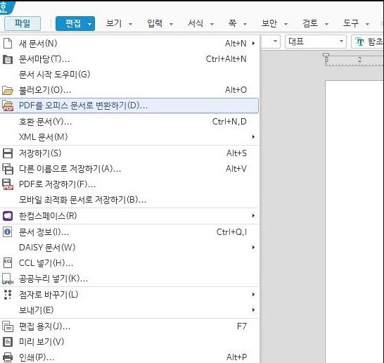The image size is (384, 363).
Task: Choose PDF를 오피스 문서로 변환하기(D)...
Action: click(129, 106)
